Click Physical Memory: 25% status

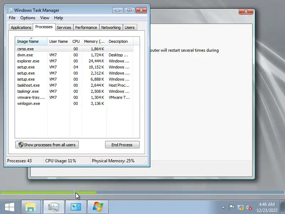(113, 161)
